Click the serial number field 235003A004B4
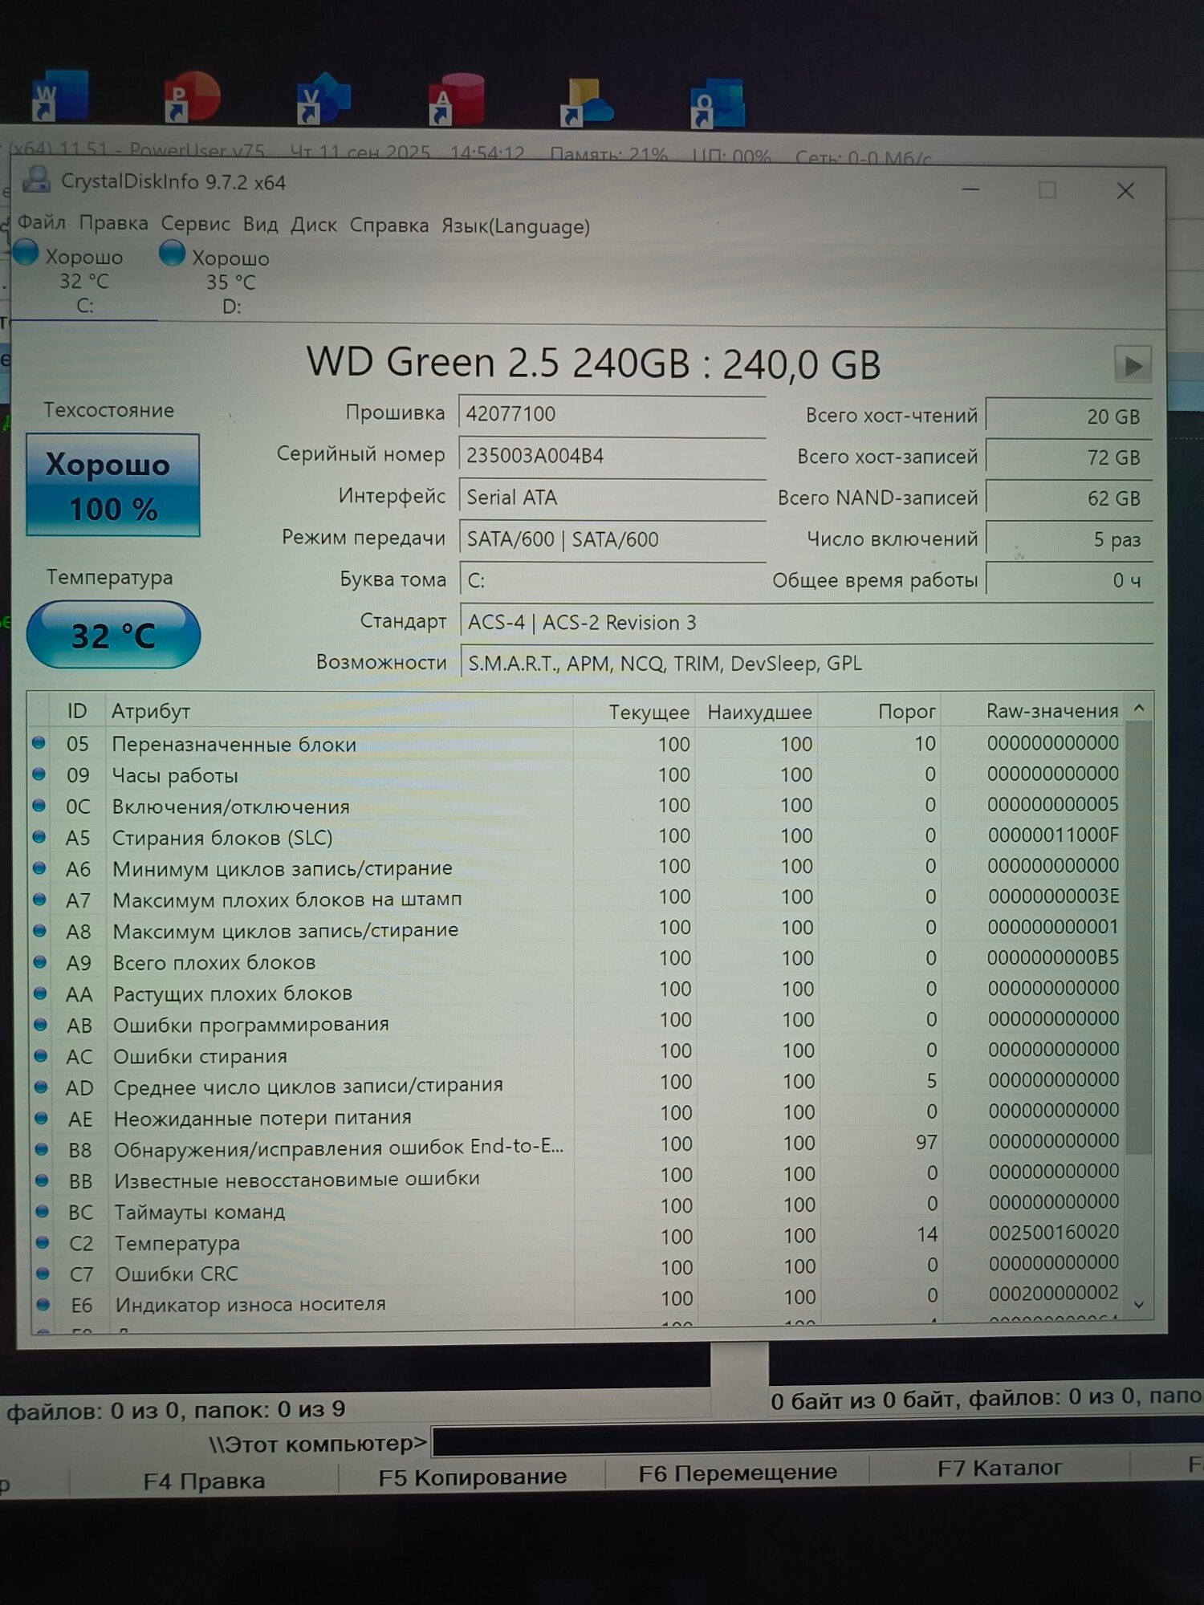Image resolution: width=1204 pixels, height=1605 pixels. point(612,456)
